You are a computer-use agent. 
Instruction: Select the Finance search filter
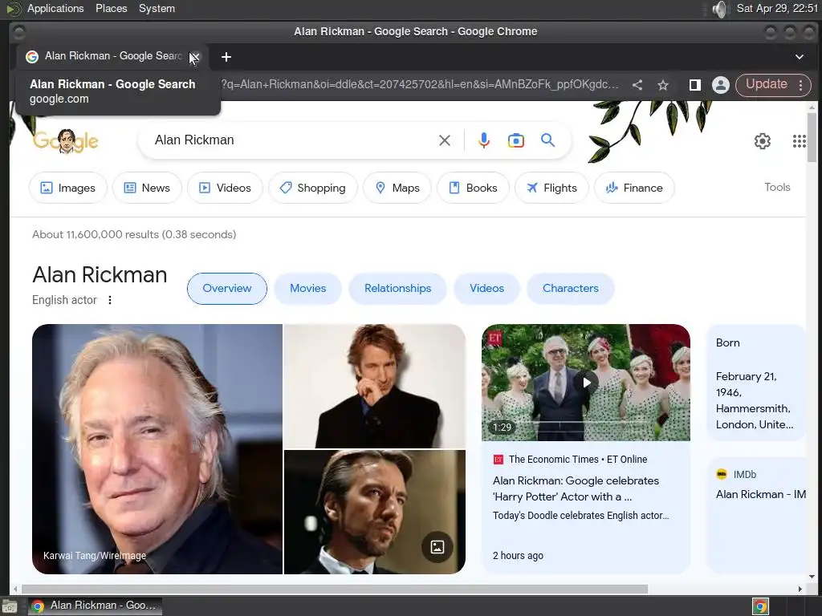[x=634, y=188]
